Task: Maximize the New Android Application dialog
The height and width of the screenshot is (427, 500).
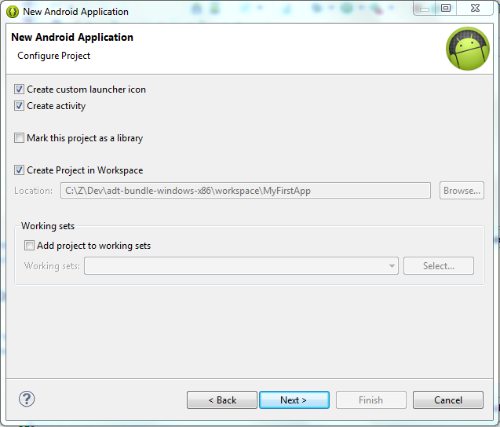Action: coord(446,8)
